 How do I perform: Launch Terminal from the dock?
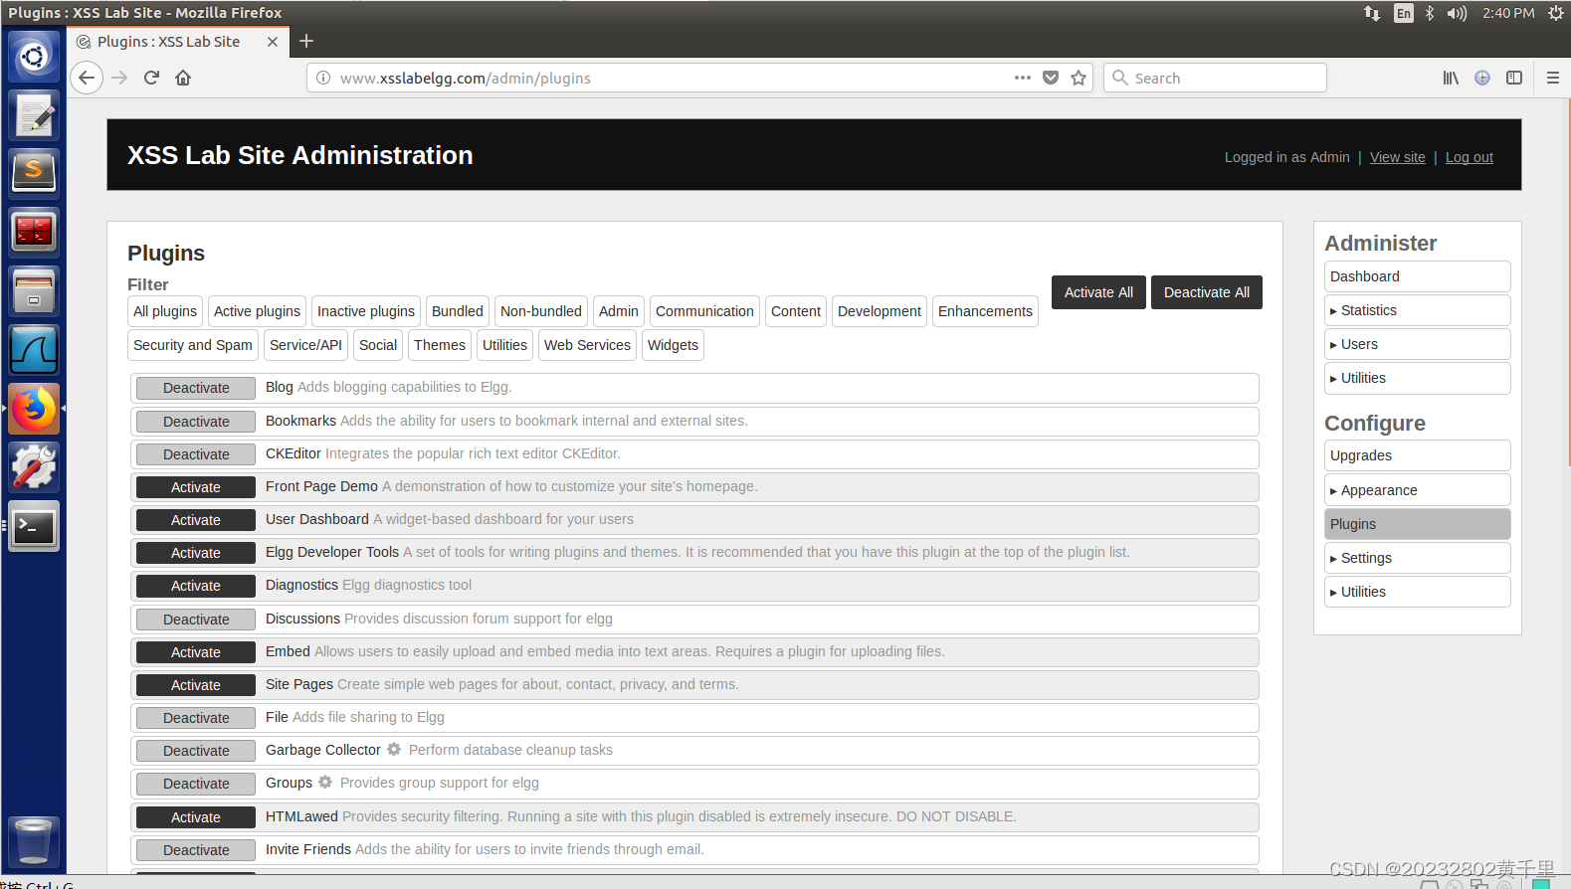tap(34, 525)
